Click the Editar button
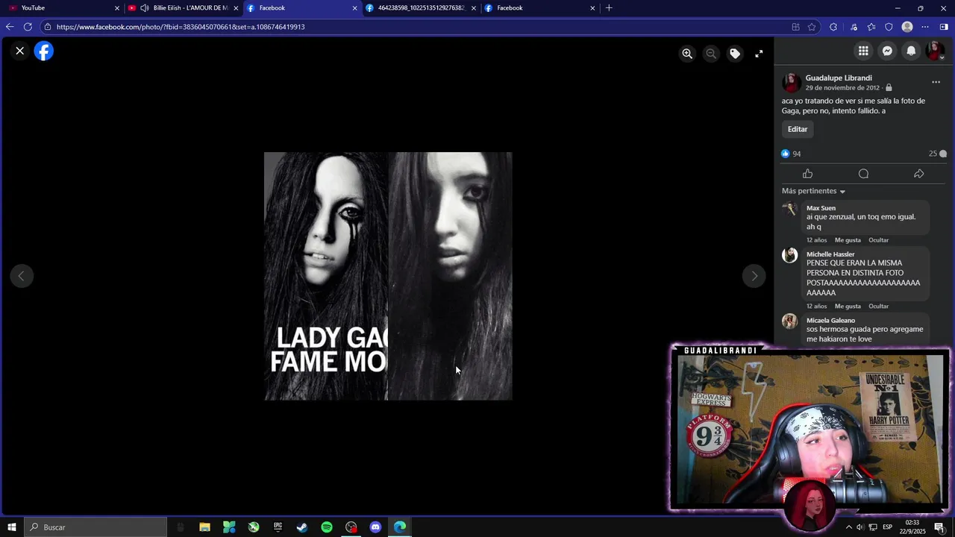The height and width of the screenshot is (537, 955). pyautogui.click(x=798, y=129)
